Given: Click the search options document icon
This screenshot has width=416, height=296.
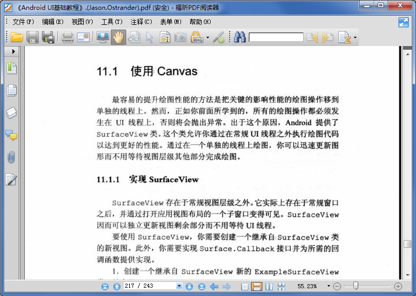Looking at the screenshot, I should click(345, 37).
